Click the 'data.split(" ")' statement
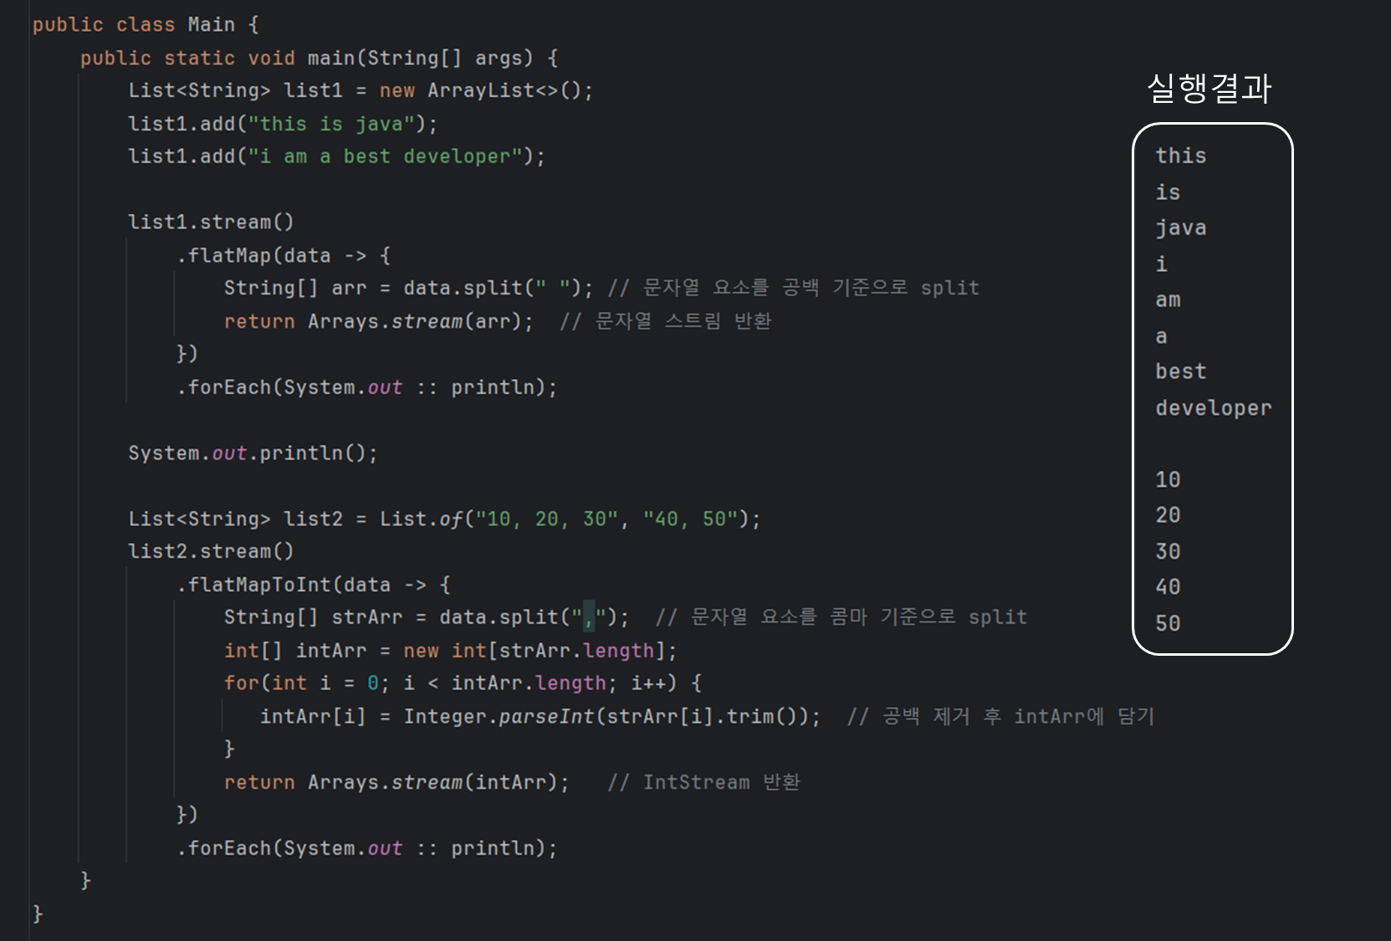The image size is (1391, 941). (x=409, y=288)
